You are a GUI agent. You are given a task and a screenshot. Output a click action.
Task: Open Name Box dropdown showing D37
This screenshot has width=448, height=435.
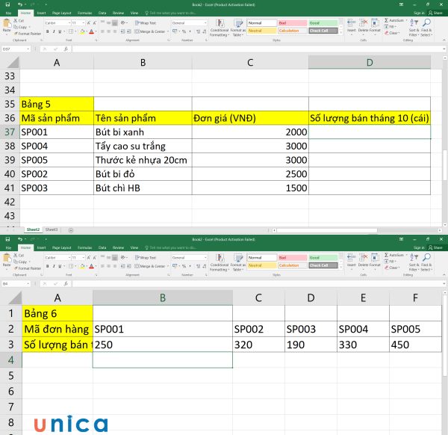click(x=28, y=49)
